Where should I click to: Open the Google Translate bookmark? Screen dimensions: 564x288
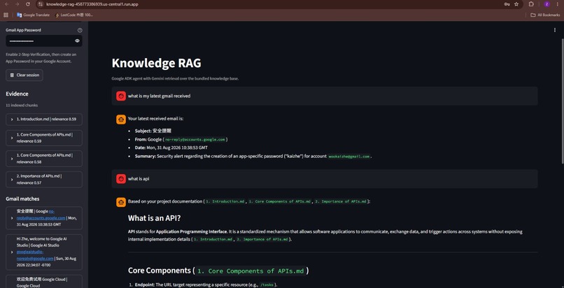coord(33,15)
